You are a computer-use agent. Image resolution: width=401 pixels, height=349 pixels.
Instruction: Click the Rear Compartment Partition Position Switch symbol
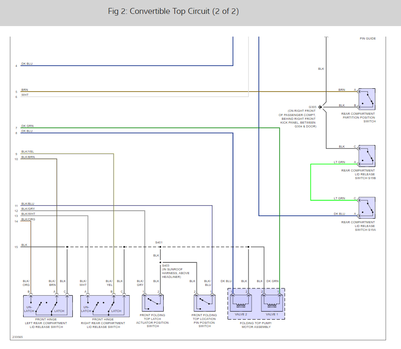[x=366, y=99]
